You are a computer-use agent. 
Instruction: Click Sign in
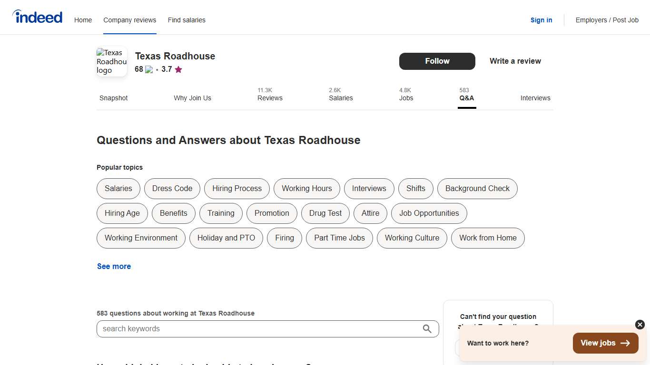(x=541, y=20)
